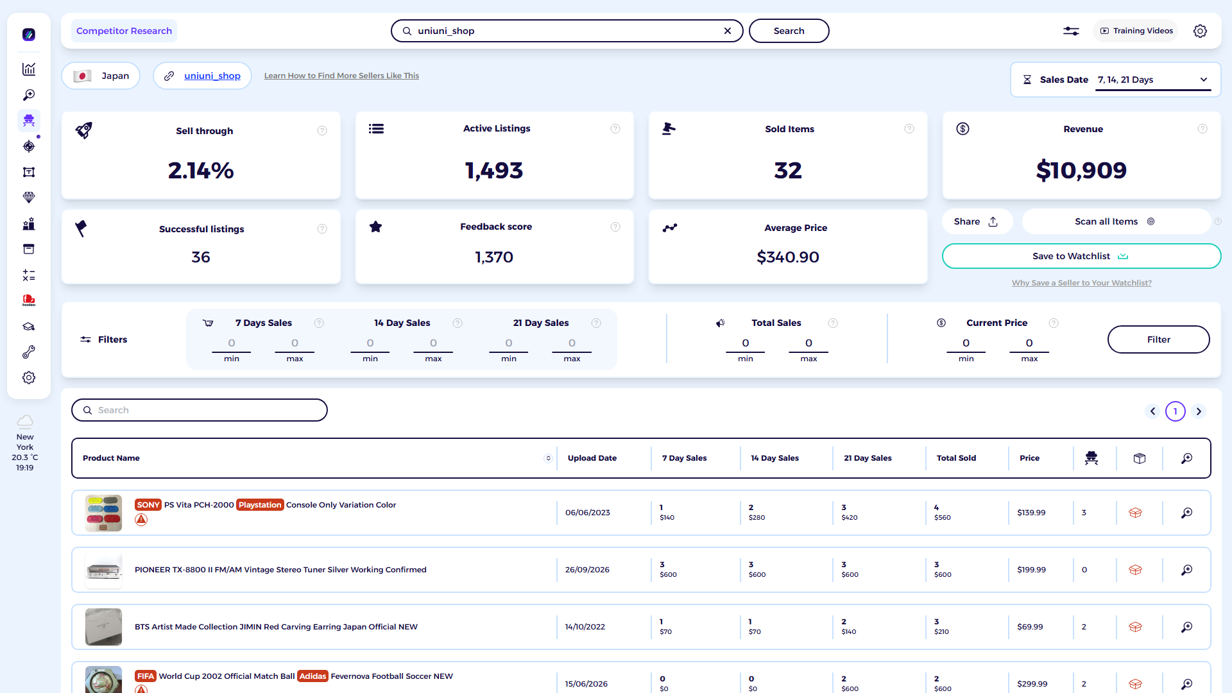Click the Japan country chip
The height and width of the screenshot is (693, 1232).
coord(101,76)
